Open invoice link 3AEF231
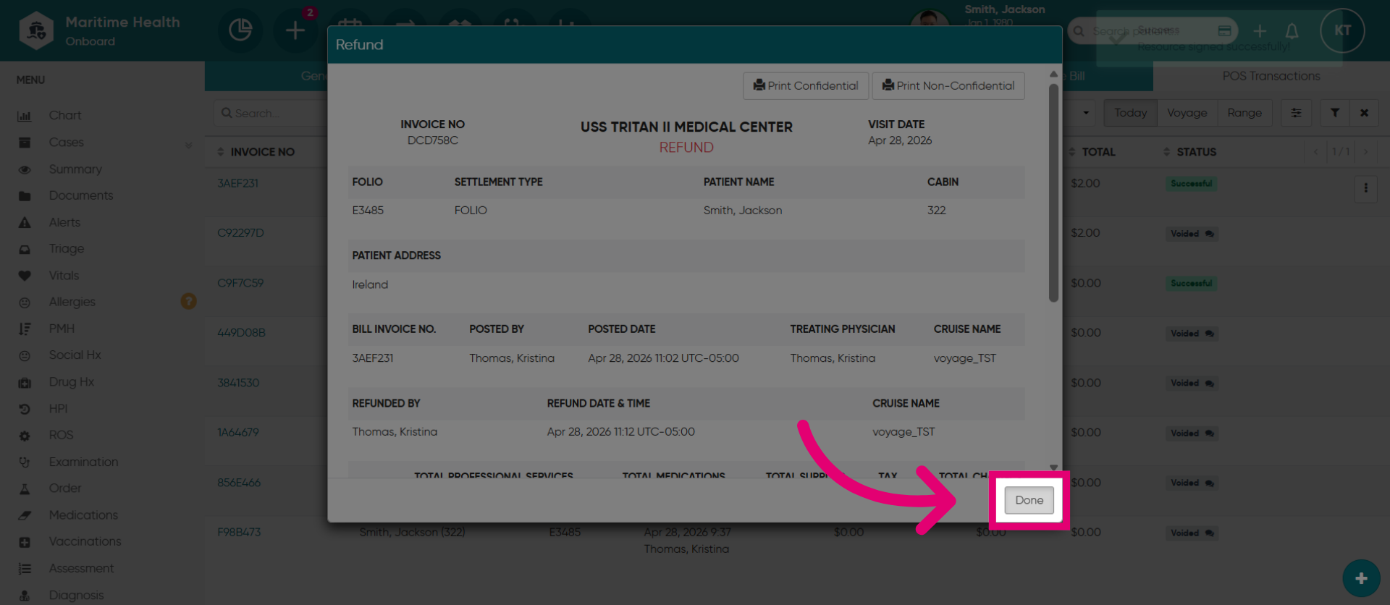 [x=237, y=184]
